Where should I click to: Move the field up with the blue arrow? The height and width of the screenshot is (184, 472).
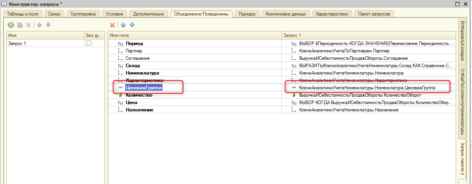(x=123, y=25)
